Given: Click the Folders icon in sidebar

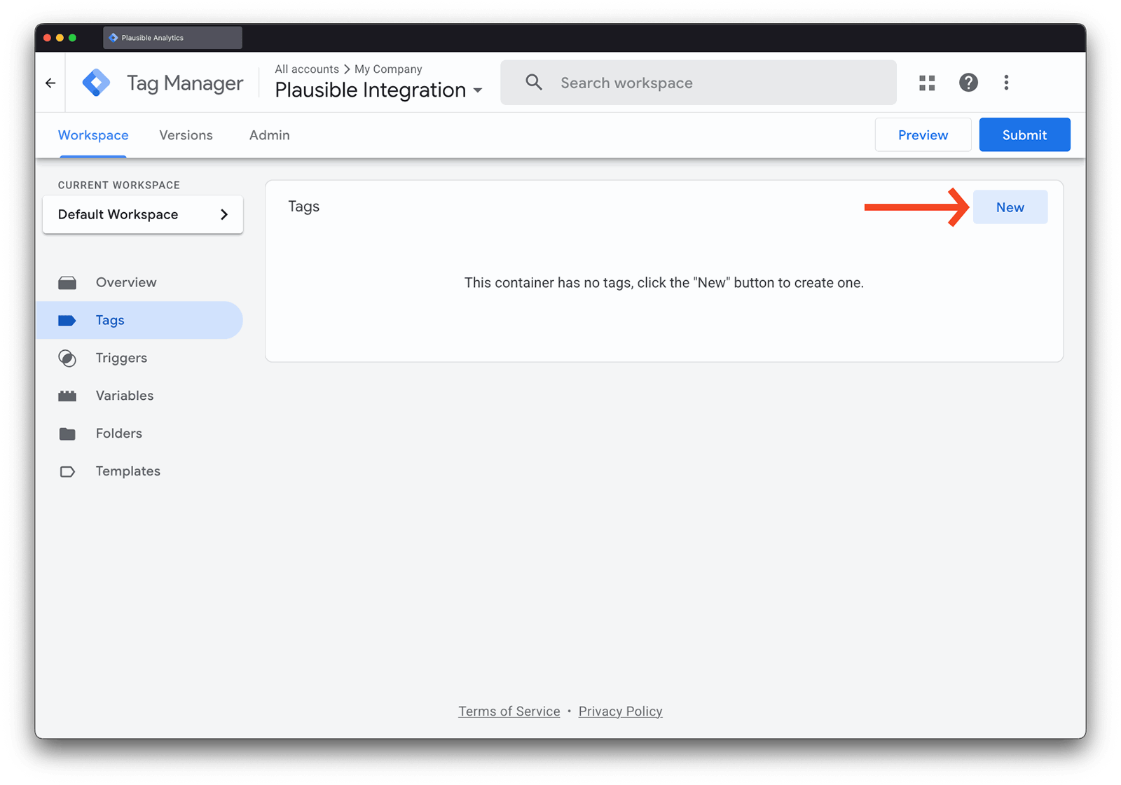Looking at the screenshot, I should click(67, 434).
